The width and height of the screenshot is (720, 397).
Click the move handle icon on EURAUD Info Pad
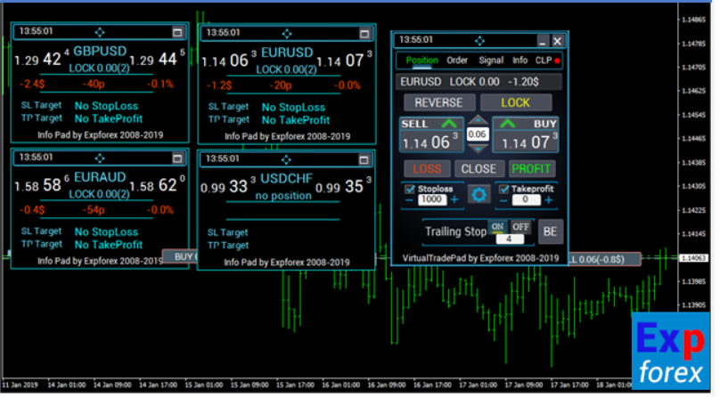click(100, 158)
